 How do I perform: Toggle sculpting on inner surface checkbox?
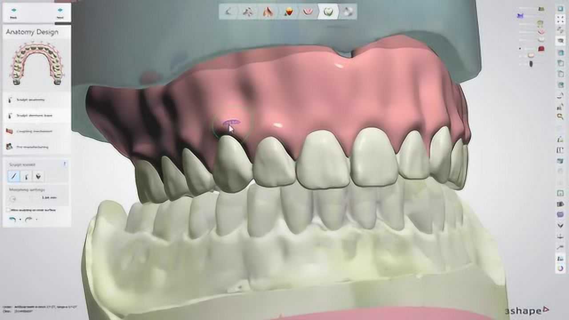8,210
